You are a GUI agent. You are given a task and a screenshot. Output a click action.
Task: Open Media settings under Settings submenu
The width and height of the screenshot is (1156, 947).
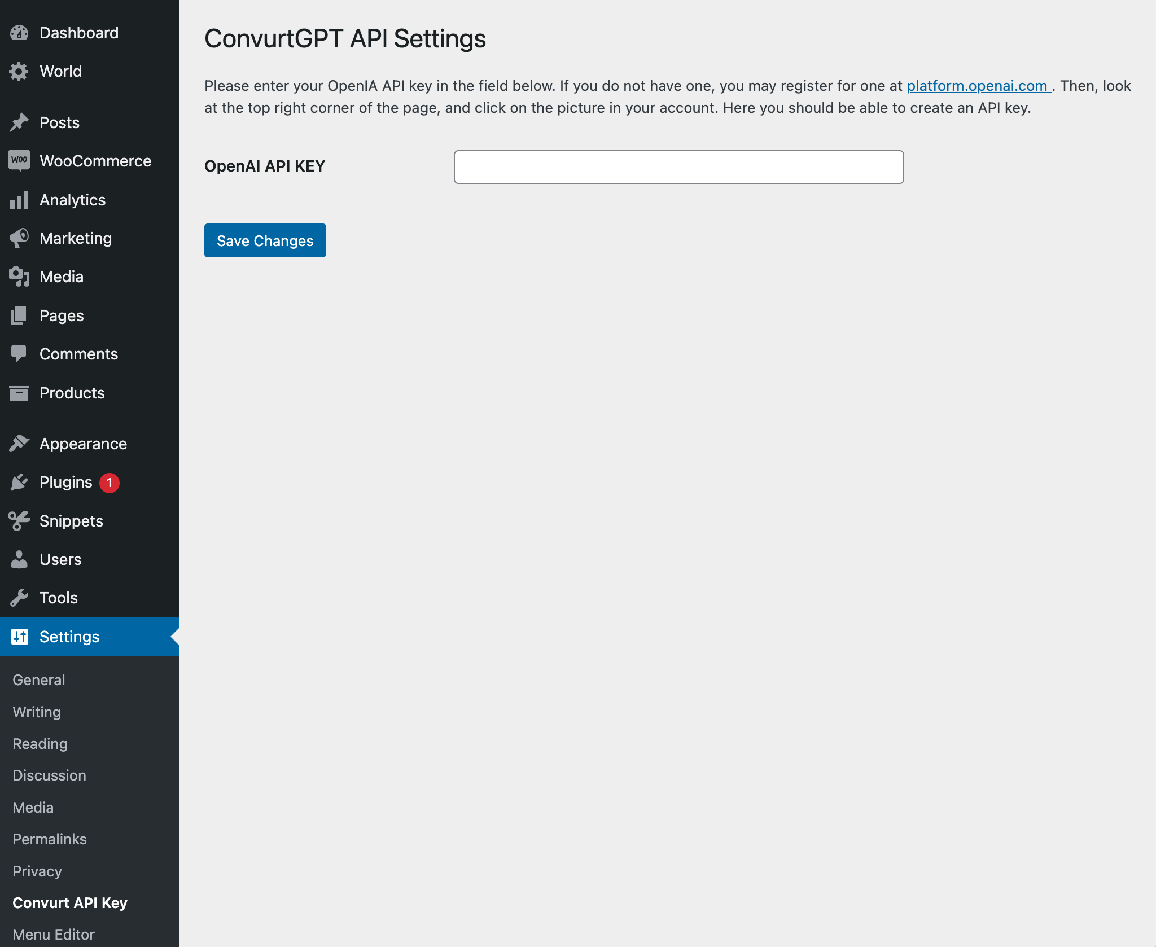[33, 808]
